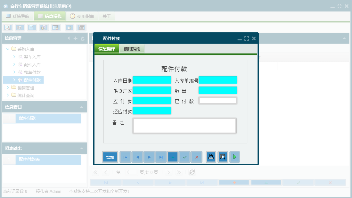
Task: Jump to last record in the dialog
Action: [x=161, y=157]
